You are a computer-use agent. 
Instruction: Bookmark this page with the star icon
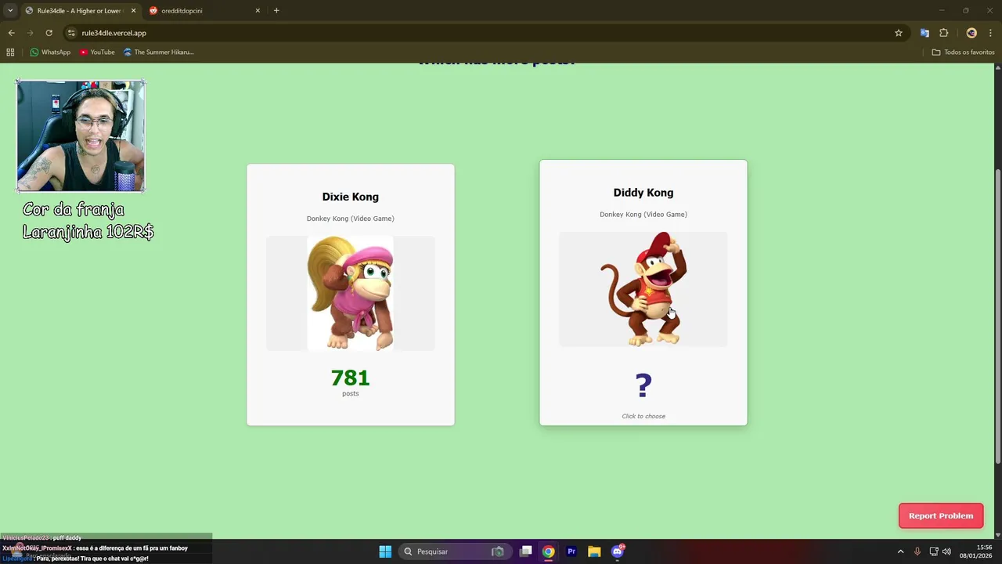point(899,33)
